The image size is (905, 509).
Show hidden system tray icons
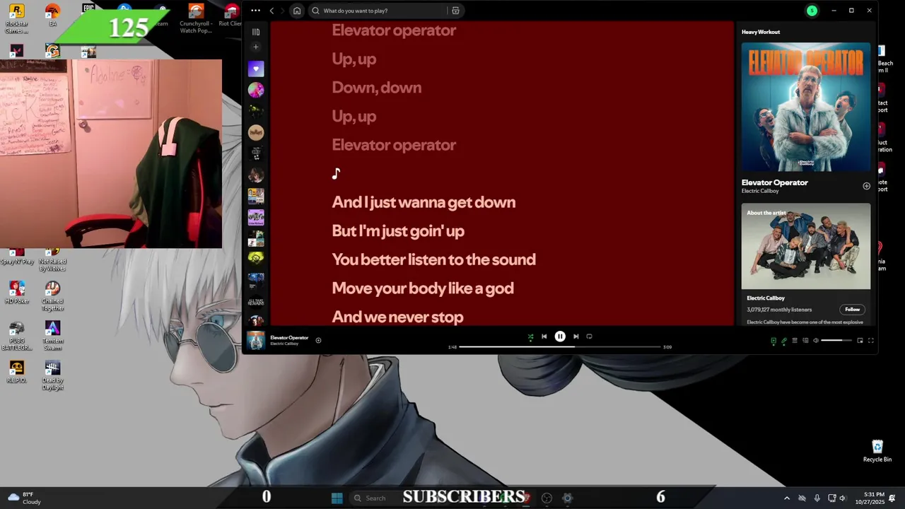click(x=786, y=498)
